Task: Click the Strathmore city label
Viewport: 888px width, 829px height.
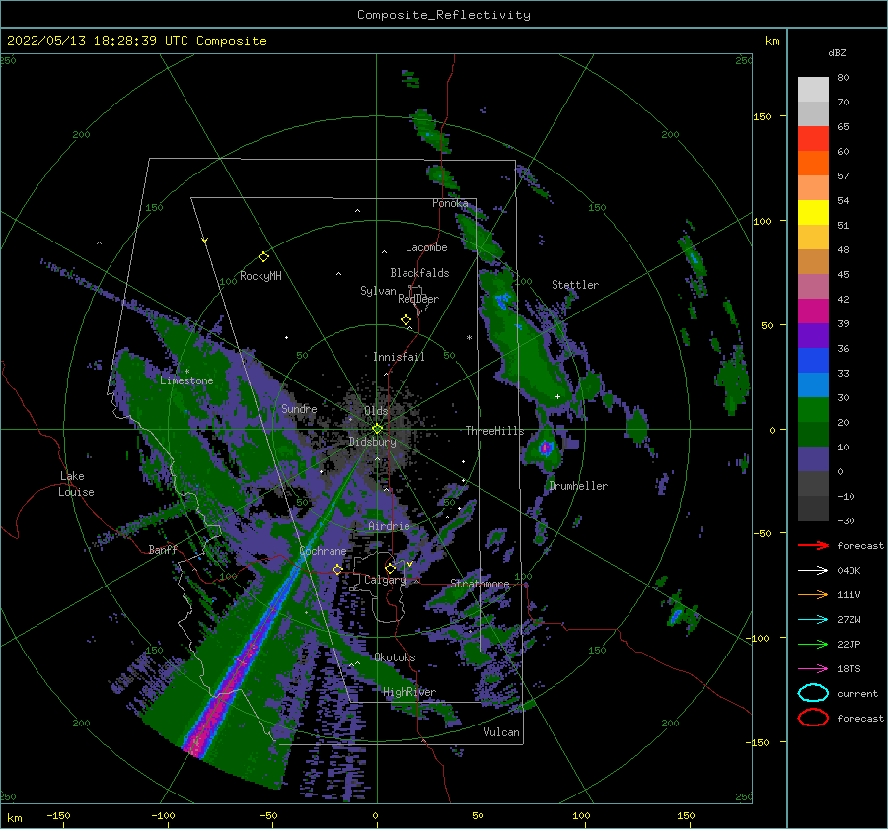Action: click(x=480, y=584)
